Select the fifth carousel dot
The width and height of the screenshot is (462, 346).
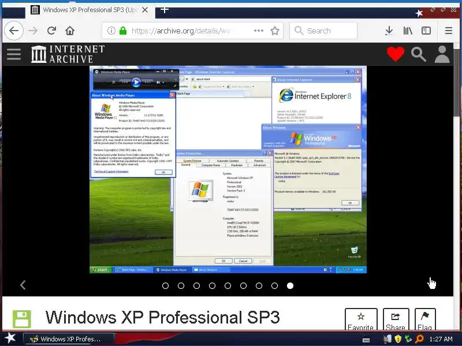(x=228, y=285)
